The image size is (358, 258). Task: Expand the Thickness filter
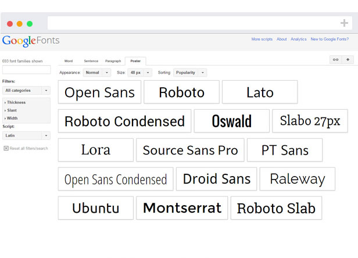[16, 102]
